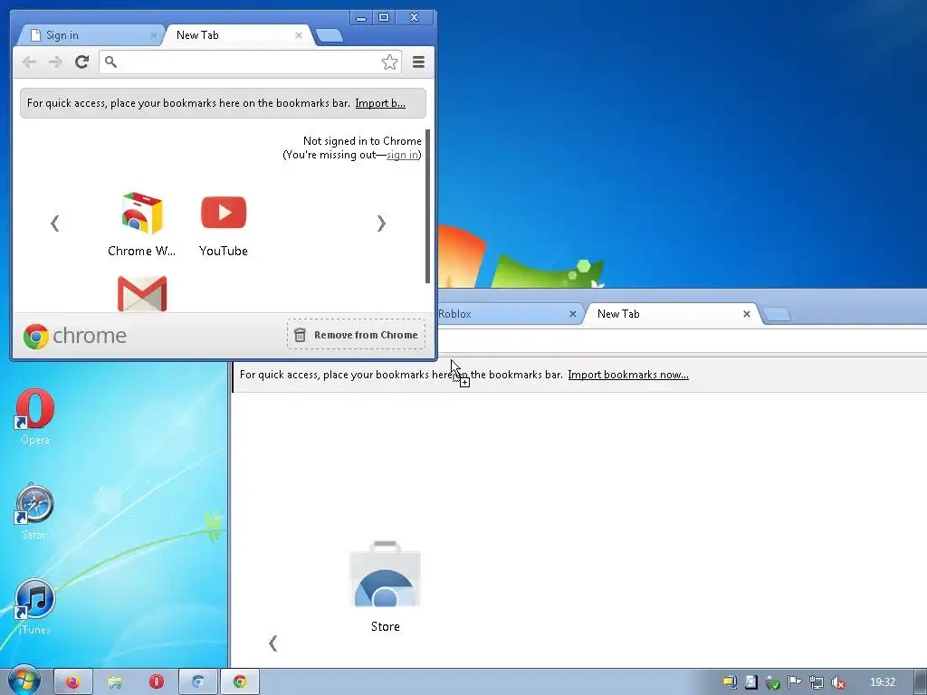This screenshot has width=927, height=695.
Task: Go back in the small Chrome window
Action: [29, 62]
